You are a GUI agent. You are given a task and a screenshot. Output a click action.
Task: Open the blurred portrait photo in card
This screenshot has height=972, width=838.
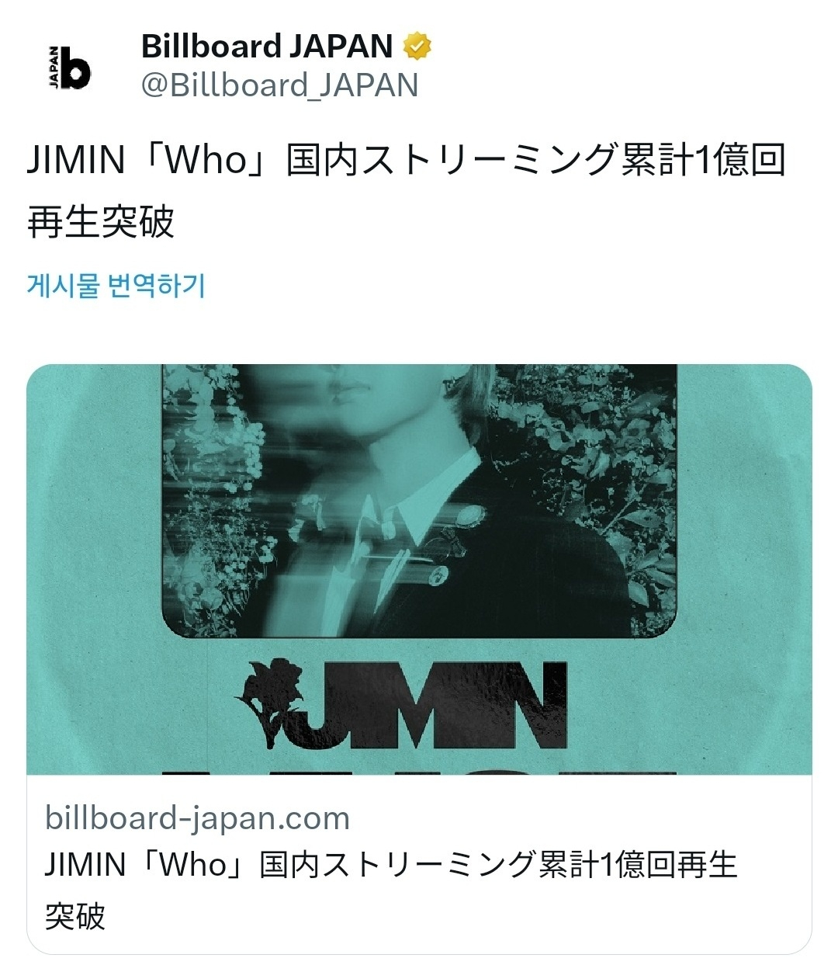419,502
